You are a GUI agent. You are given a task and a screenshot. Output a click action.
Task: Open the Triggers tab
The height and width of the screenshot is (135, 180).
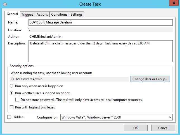click(x=27, y=15)
